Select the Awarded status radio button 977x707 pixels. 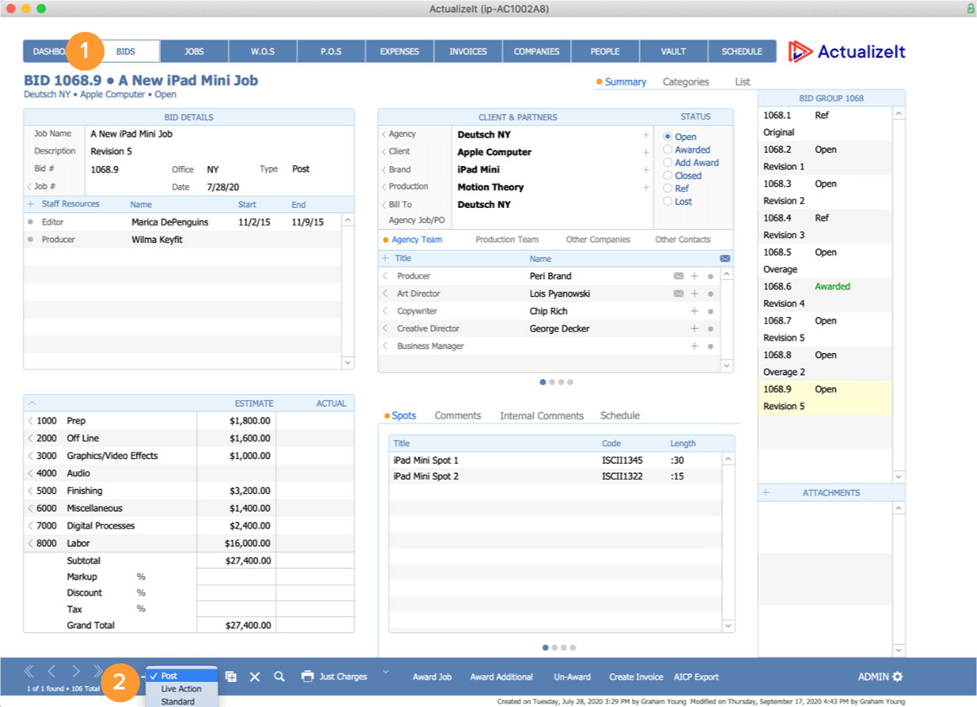click(x=666, y=149)
